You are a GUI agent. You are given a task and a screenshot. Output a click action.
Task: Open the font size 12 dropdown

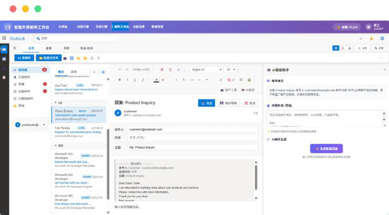click(x=231, y=70)
